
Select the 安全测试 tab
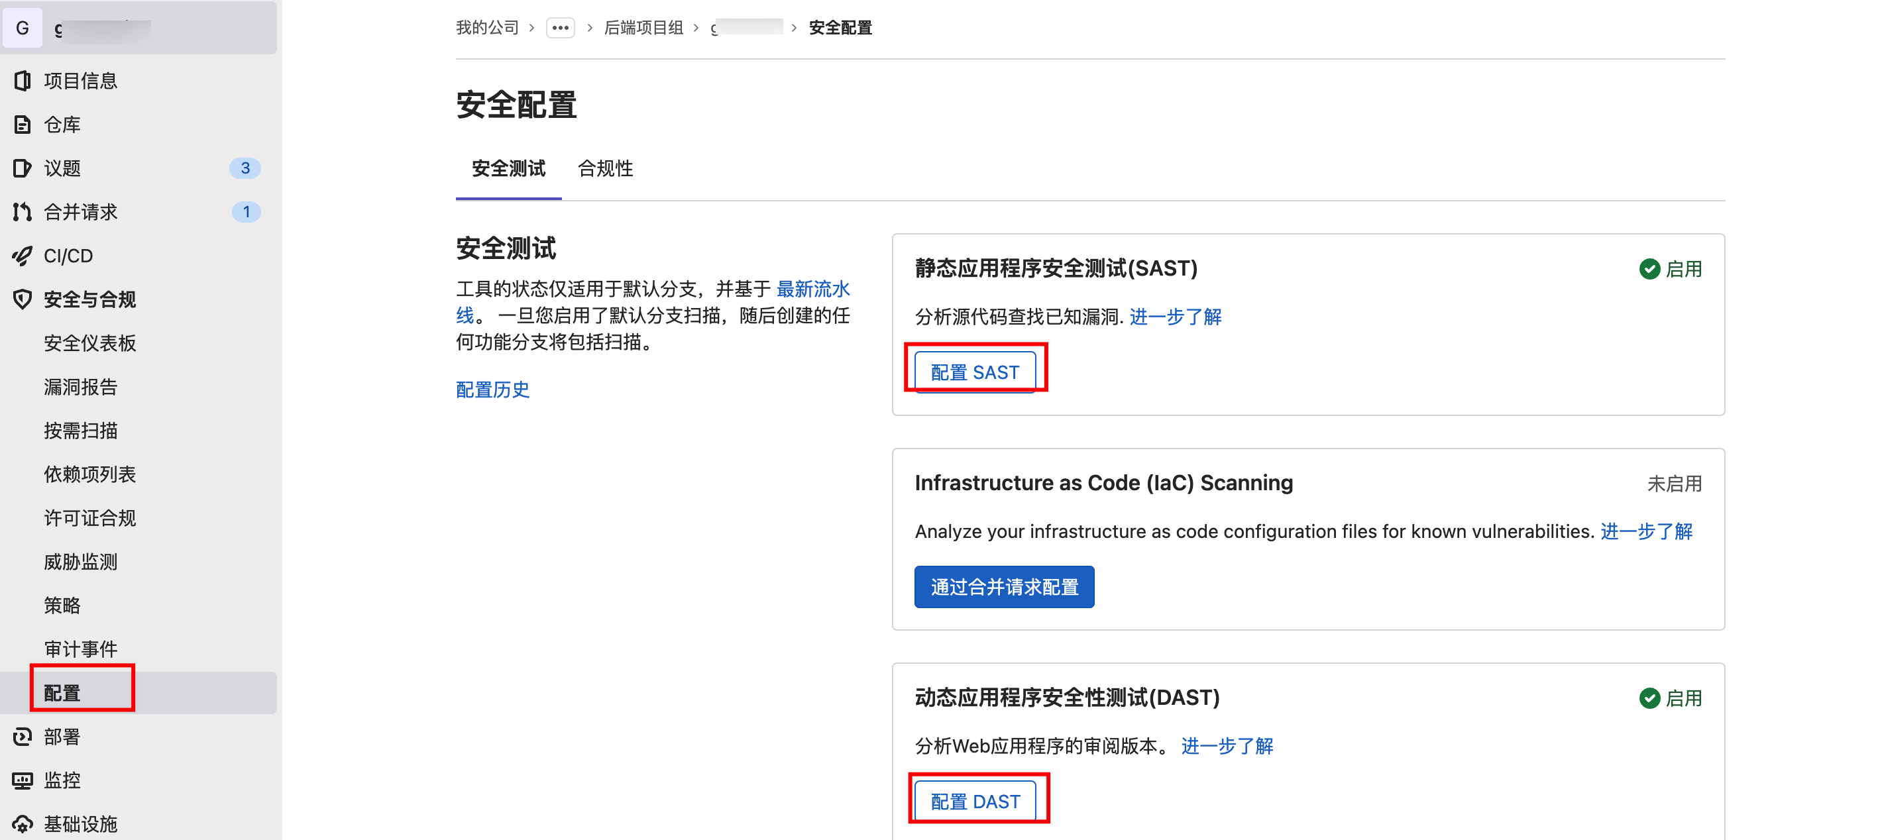[x=508, y=169]
